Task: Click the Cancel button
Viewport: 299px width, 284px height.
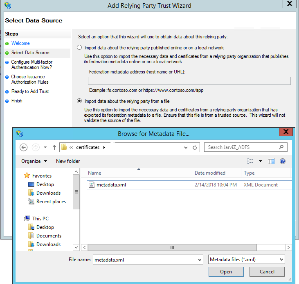Action: (x=267, y=272)
